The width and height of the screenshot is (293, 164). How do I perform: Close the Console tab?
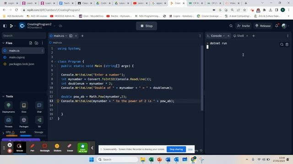[228, 36]
